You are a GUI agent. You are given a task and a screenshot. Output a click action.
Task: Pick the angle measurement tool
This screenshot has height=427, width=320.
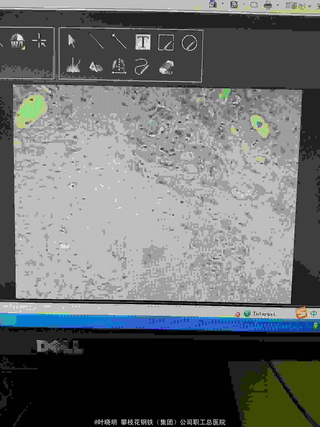click(73, 65)
